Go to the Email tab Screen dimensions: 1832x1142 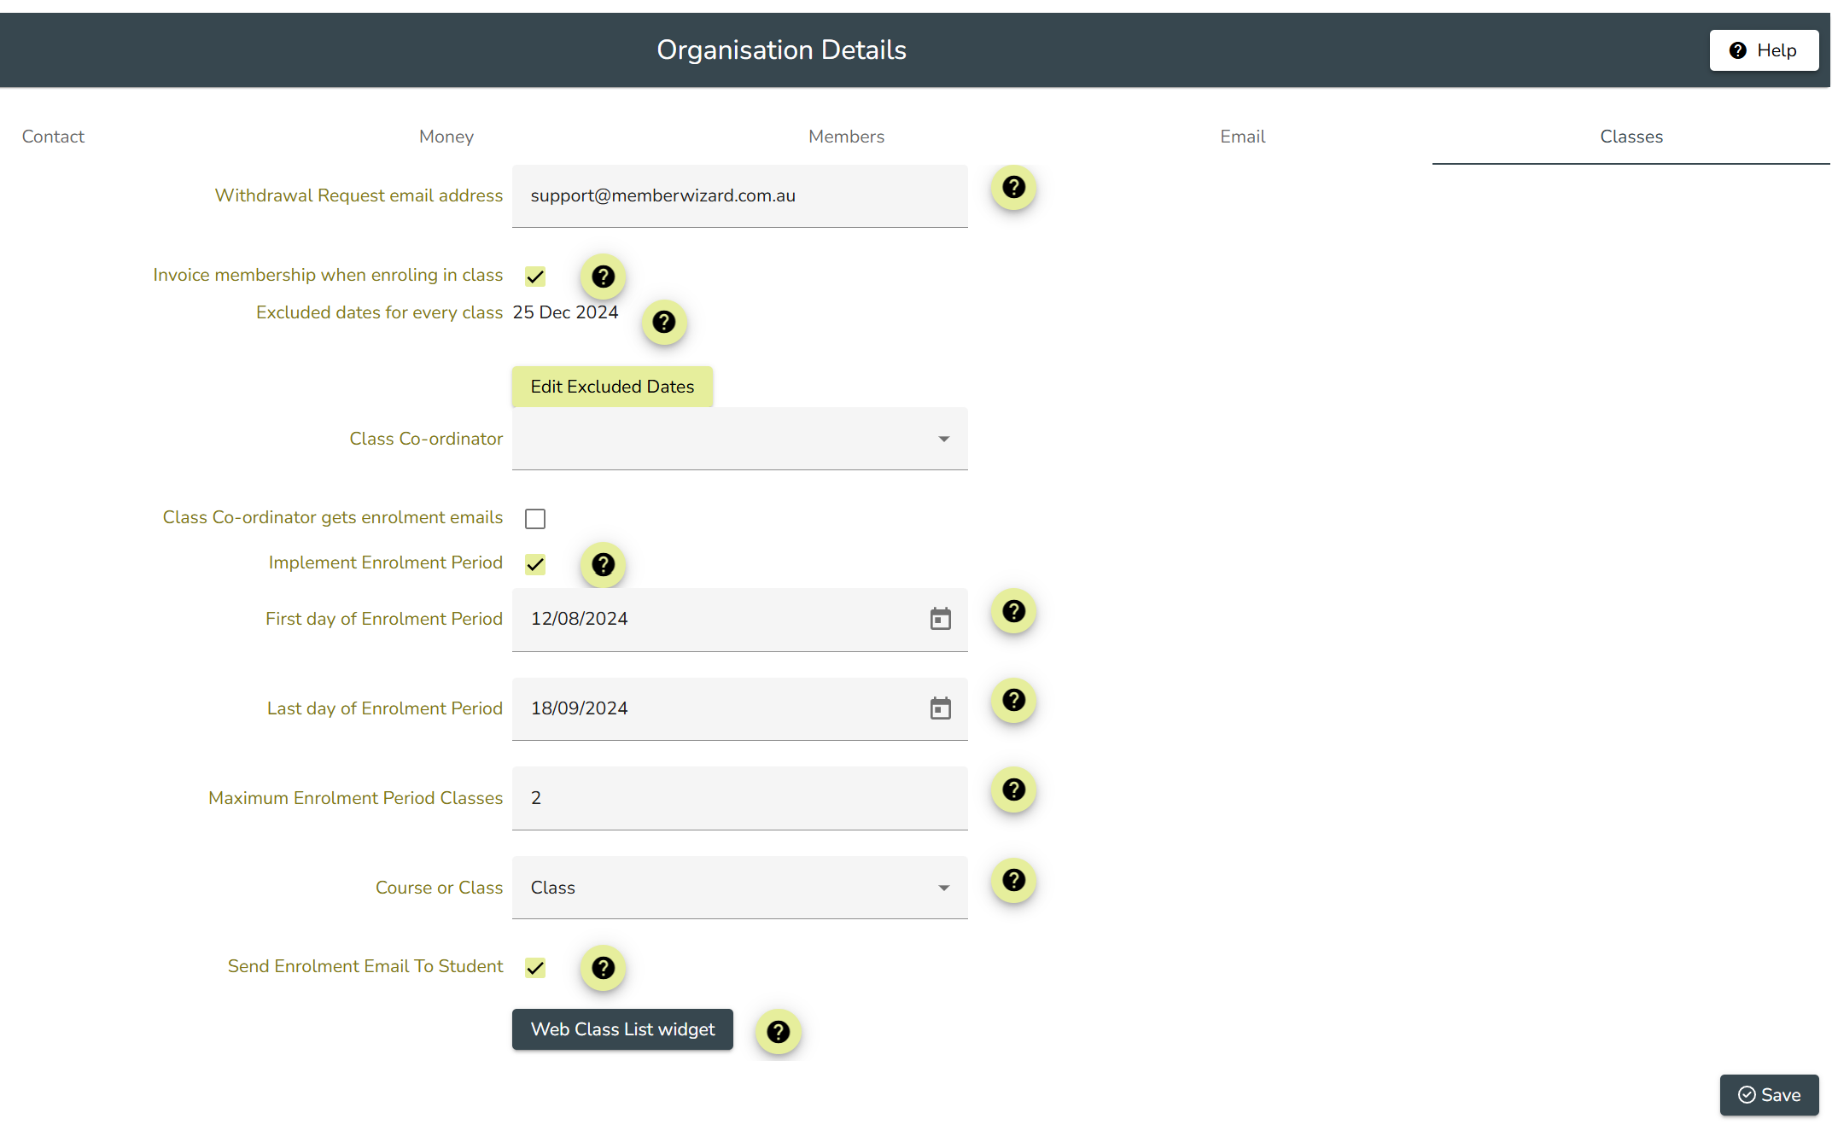click(x=1242, y=137)
